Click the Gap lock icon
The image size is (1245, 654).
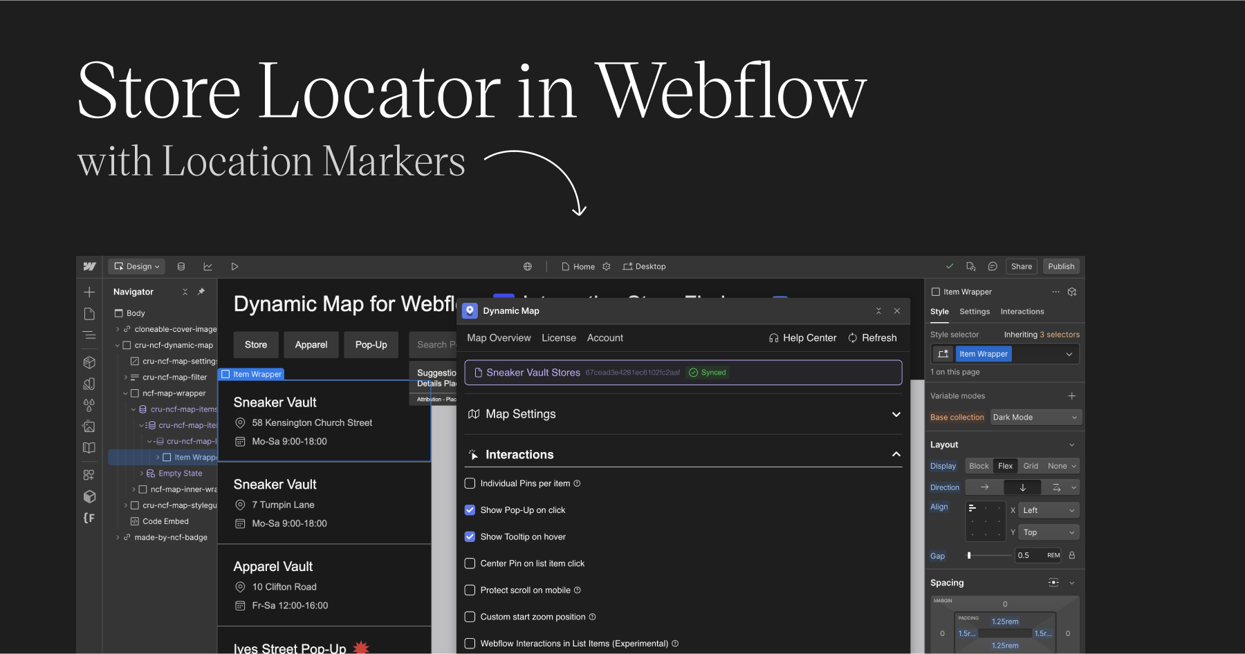1072,555
